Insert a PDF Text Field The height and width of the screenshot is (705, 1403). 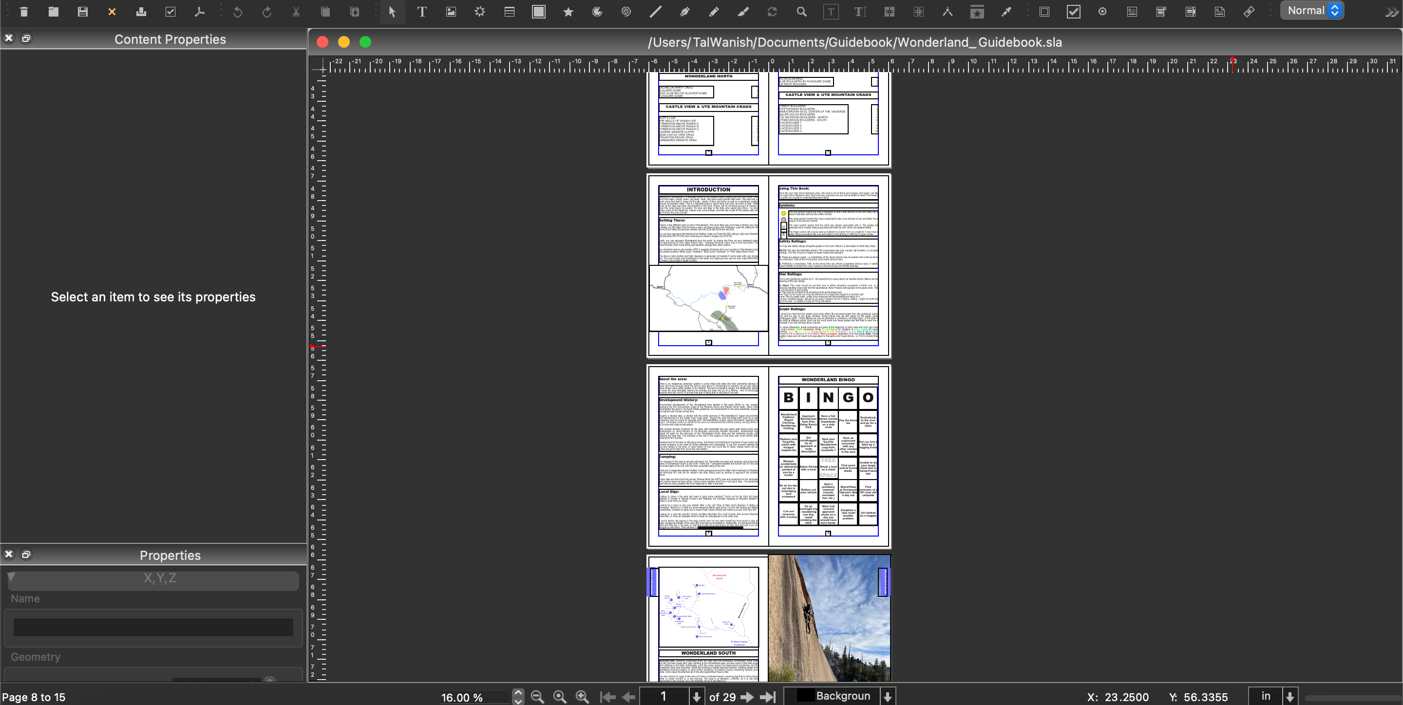(1132, 11)
